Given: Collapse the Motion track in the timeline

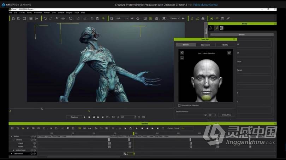Looking at the screenshot, I should pos(12,136).
